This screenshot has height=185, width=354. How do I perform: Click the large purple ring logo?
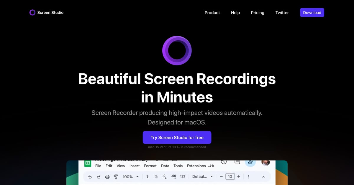(x=177, y=50)
